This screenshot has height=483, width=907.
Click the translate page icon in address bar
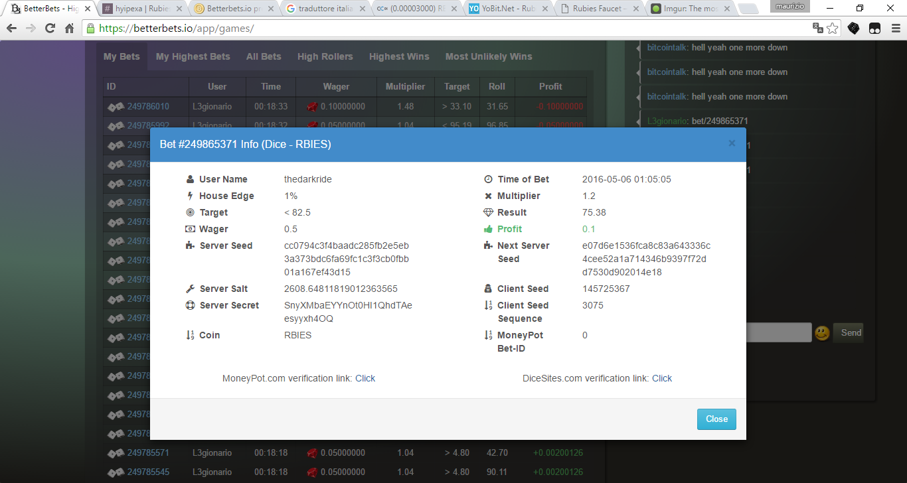(x=817, y=29)
